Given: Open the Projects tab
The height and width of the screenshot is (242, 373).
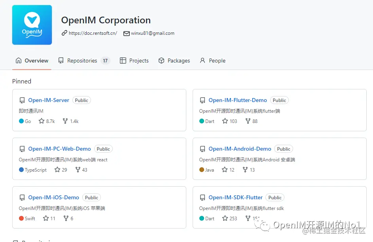Looking at the screenshot, I should point(134,60).
